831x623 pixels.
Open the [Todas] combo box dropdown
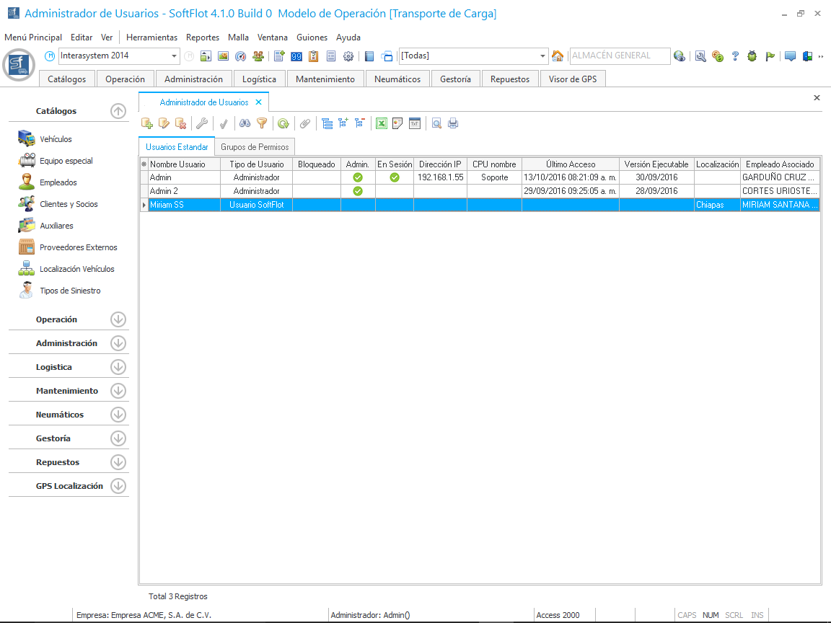pyautogui.click(x=543, y=56)
